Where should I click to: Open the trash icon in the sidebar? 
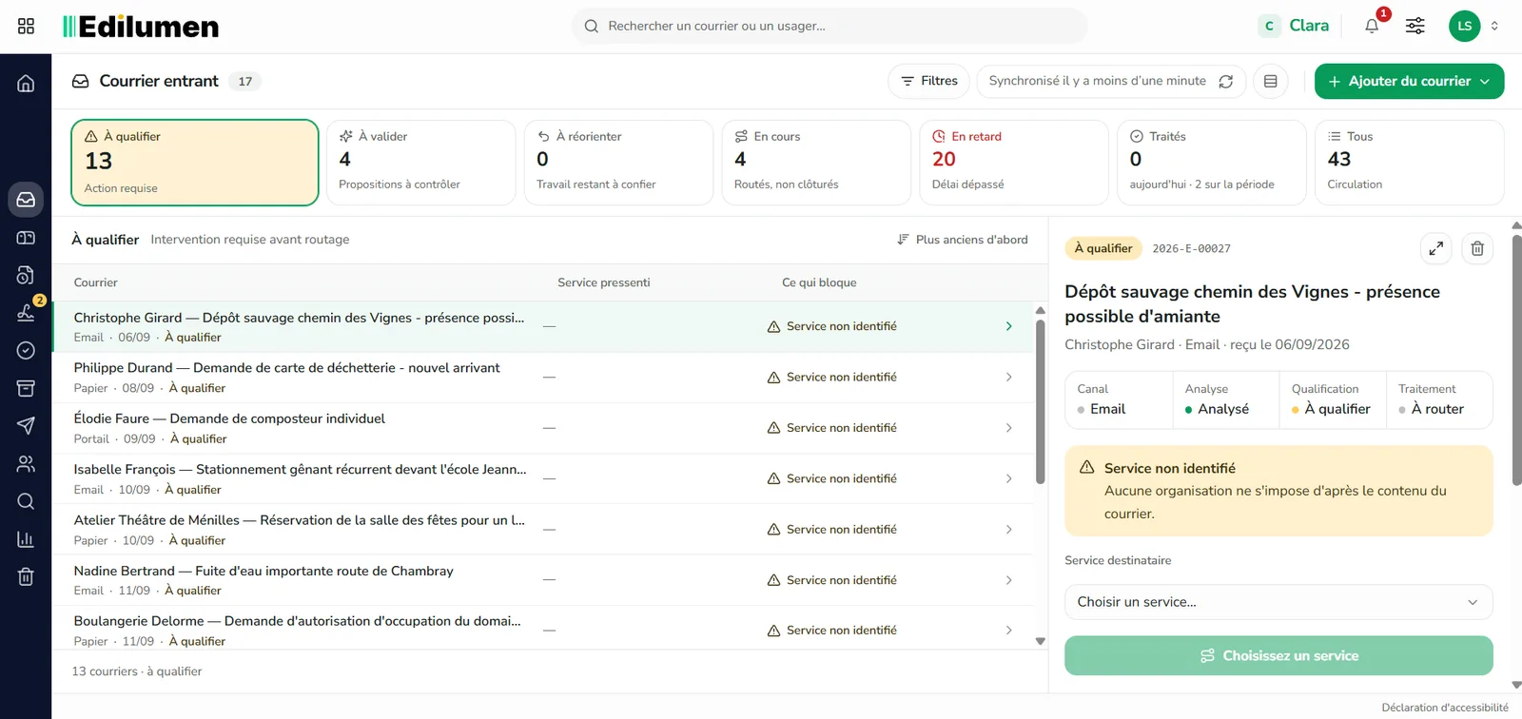click(x=26, y=577)
